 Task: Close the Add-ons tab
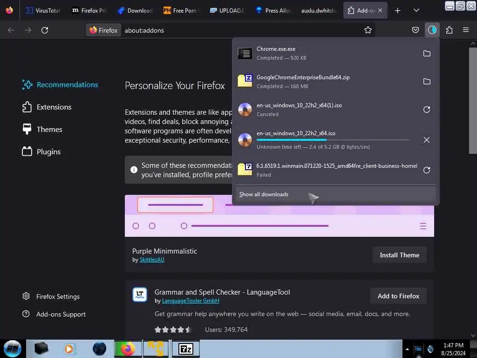(x=380, y=10)
